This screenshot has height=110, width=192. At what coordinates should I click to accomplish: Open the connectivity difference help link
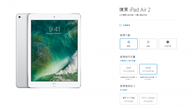coord(124,90)
